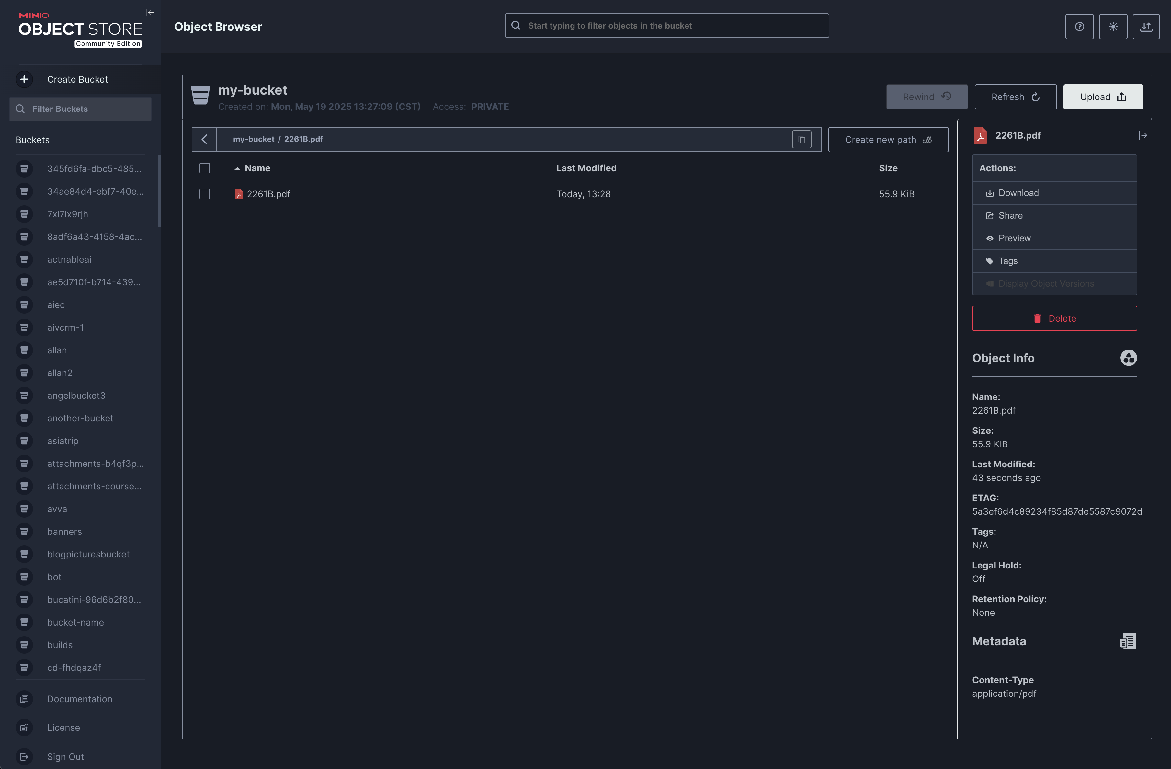Close the object details panel arrow
The image size is (1171, 769).
click(1143, 135)
